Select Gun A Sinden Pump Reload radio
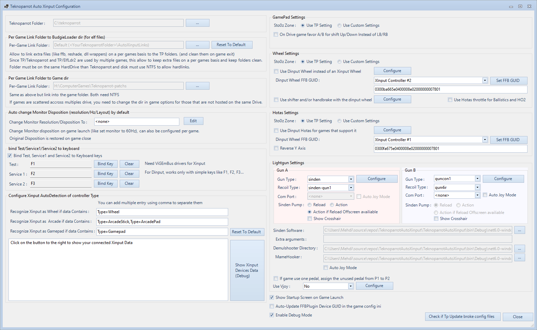The height and width of the screenshot is (330, 537). pos(310,205)
